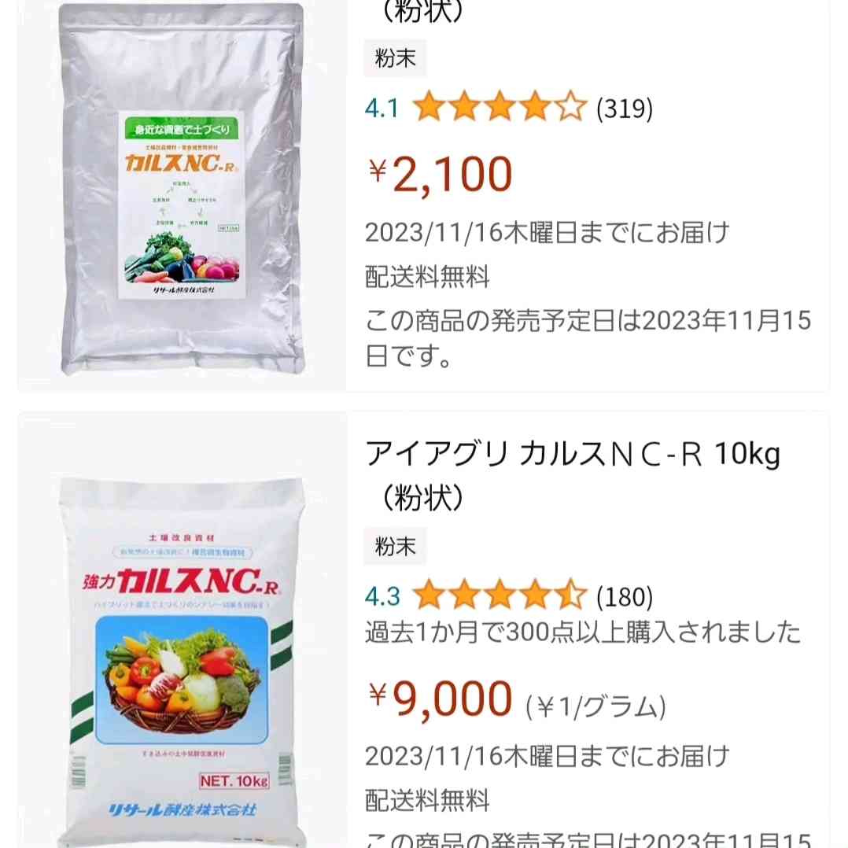Select the ¥9,000 price
Screen dimensions: 848x848
point(440,699)
